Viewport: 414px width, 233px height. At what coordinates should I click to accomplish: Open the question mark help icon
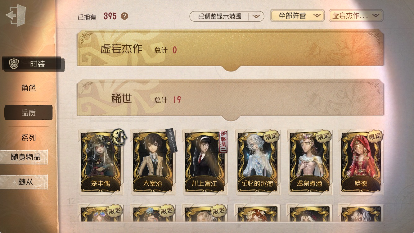tap(124, 16)
